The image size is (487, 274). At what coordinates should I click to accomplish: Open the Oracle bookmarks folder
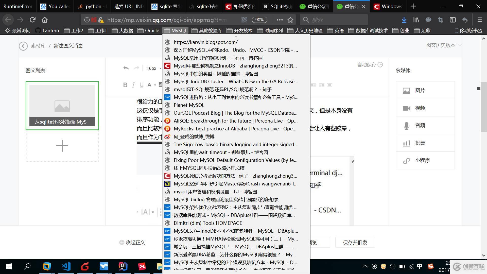coord(148,30)
